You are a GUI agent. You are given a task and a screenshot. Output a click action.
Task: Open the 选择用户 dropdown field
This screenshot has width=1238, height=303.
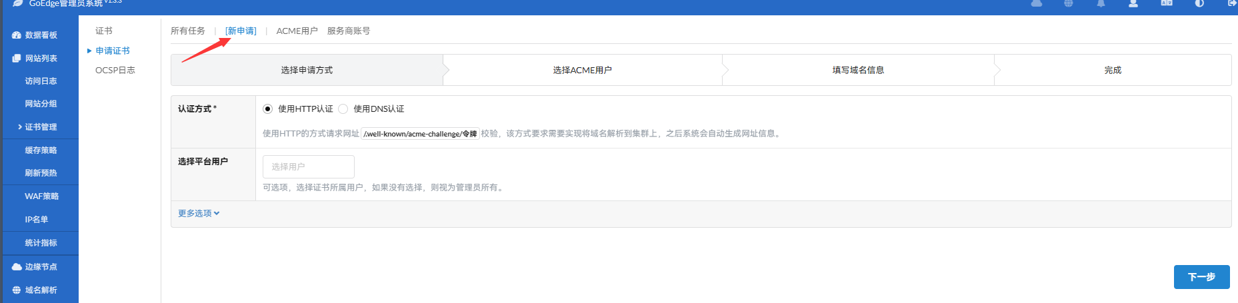click(x=308, y=166)
